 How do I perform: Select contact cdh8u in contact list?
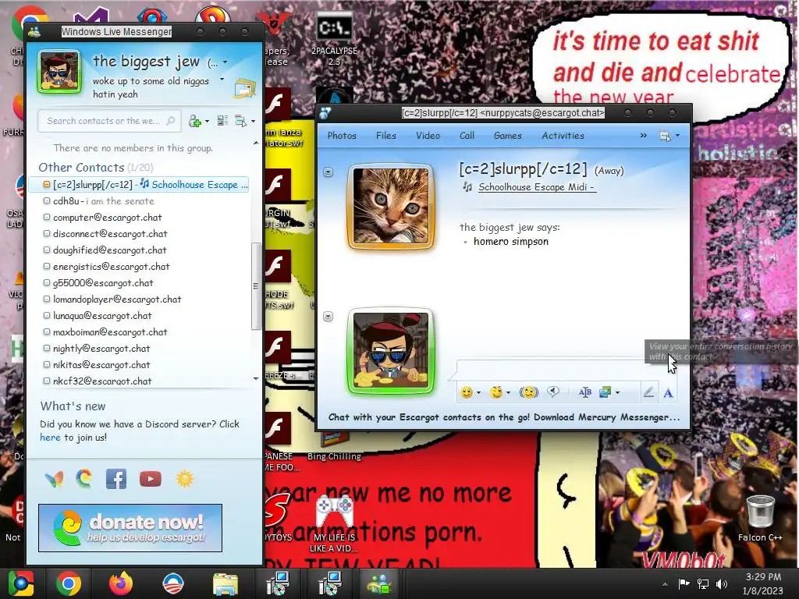[139, 200]
